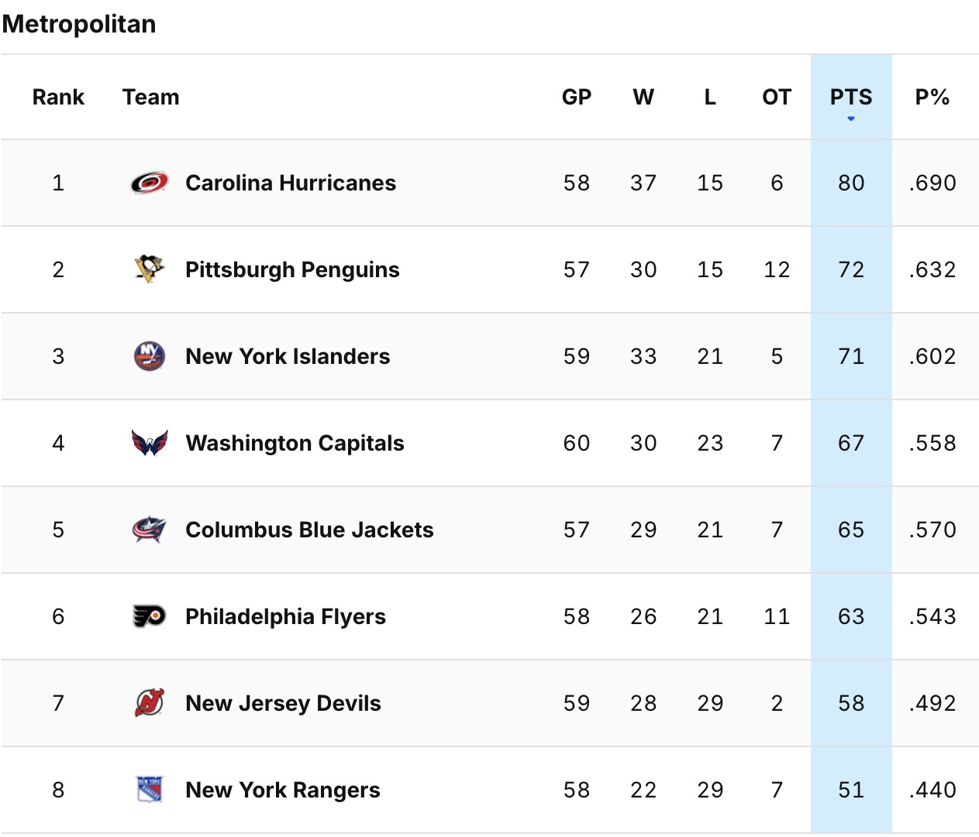Open Carolina Hurricanes team name link
The height and width of the screenshot is (837, 979).
[291, 183]
